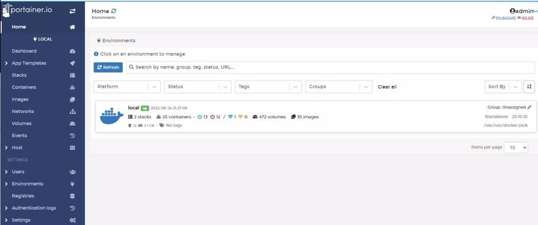Click the sort order toggle icon button
This screenshot has width=538, height=225.
pos(529,87)
